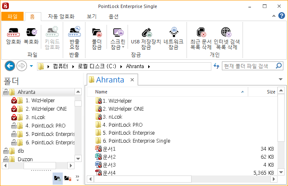Open the tab list dropdown arrow at right

click(280, 79)
